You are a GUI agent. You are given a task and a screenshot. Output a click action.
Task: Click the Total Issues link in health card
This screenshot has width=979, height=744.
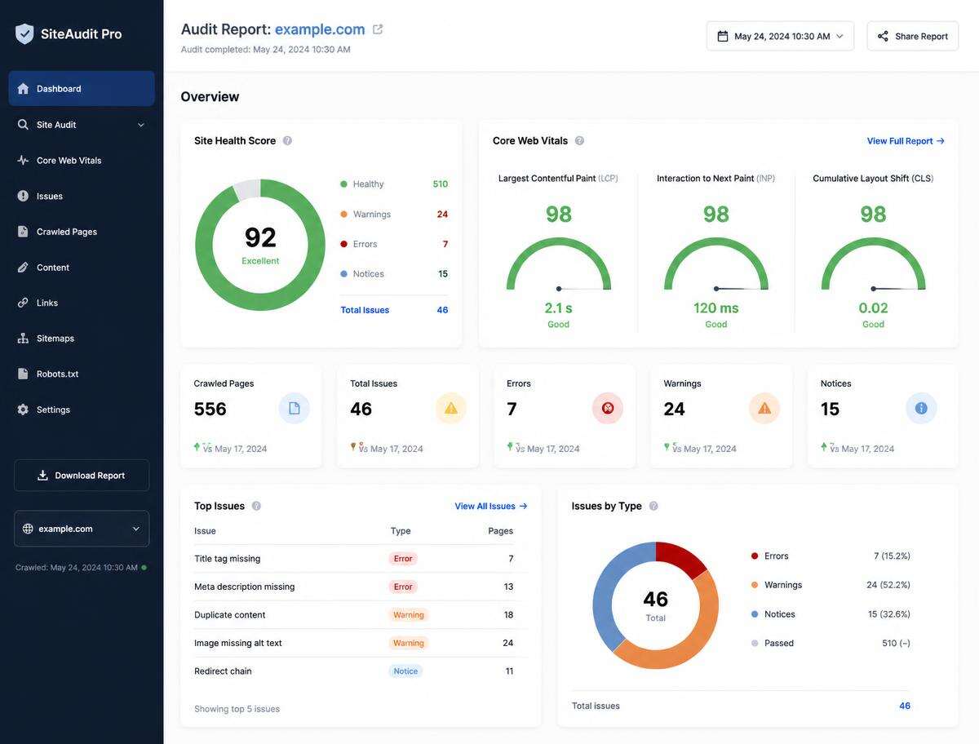coord(365,310)
